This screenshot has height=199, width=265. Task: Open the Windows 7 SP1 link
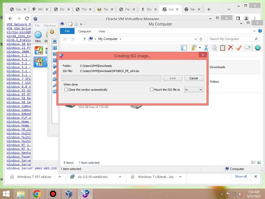(19, 79)
